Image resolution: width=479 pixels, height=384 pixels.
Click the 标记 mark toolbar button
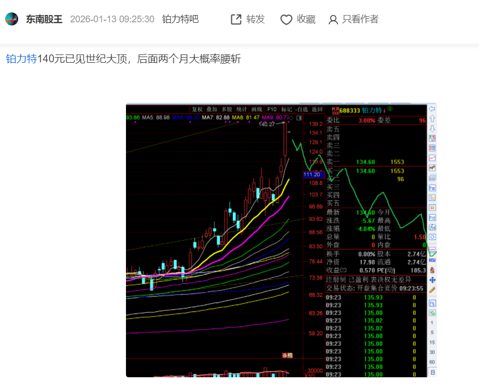pyautogui.click(x=287, y=109)
